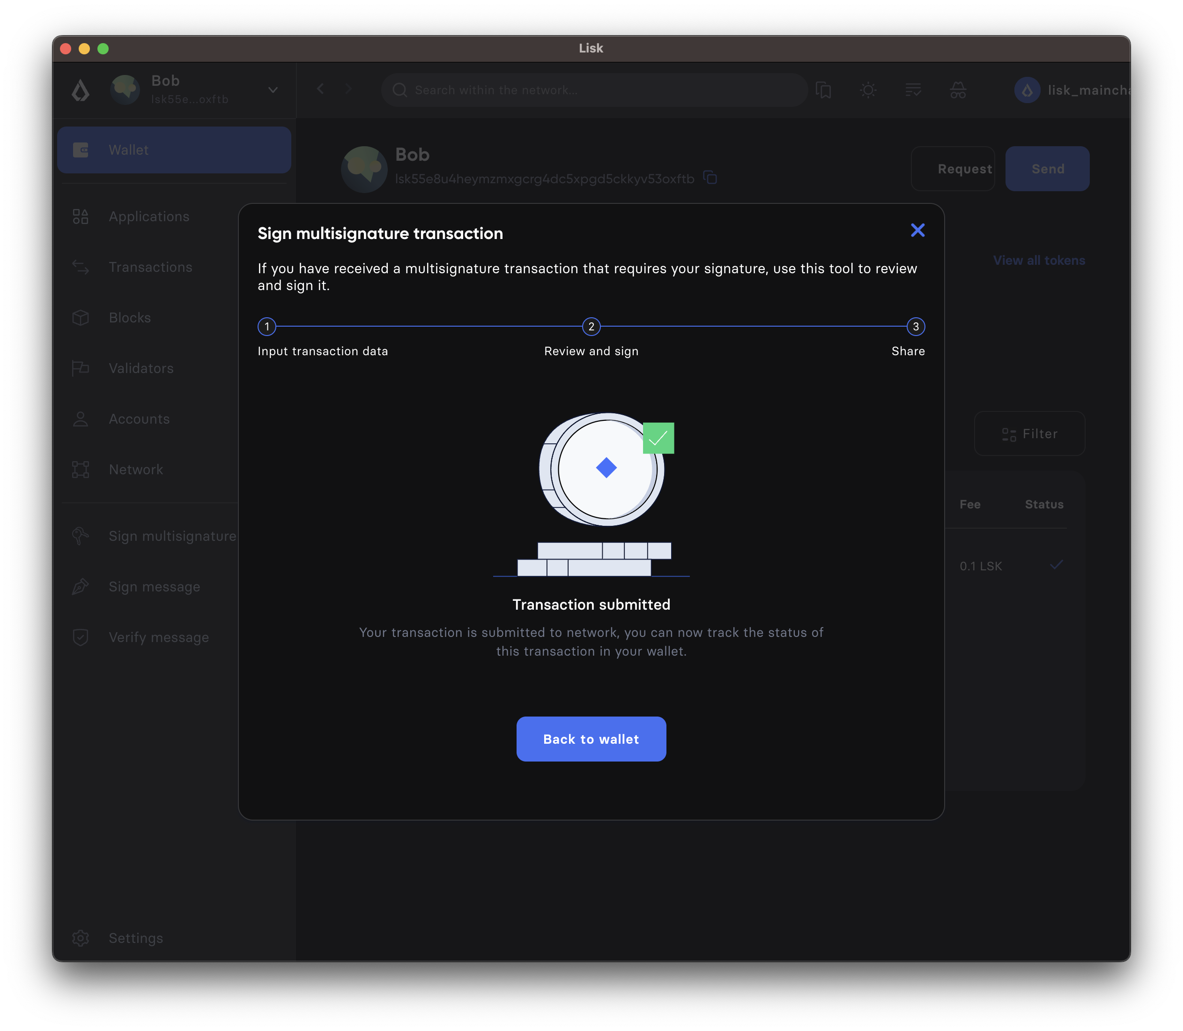This screenshot has height=1031, width=1183.
Task: Toggle dark mode sun icon
Action: [868, 90]
